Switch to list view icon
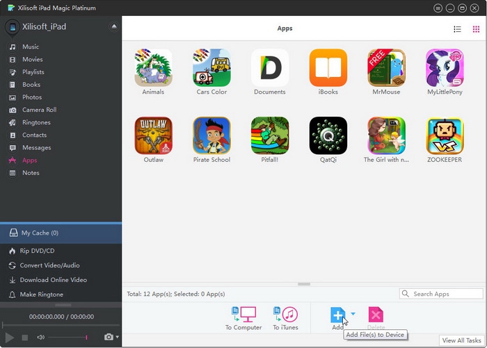The width and height of the screenshot is (487, 348). click(x=457, y=29)
